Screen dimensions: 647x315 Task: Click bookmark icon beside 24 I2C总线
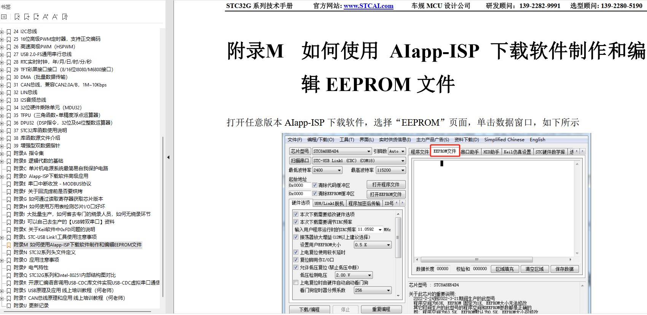pyautogui.click(x=9, y=32)
